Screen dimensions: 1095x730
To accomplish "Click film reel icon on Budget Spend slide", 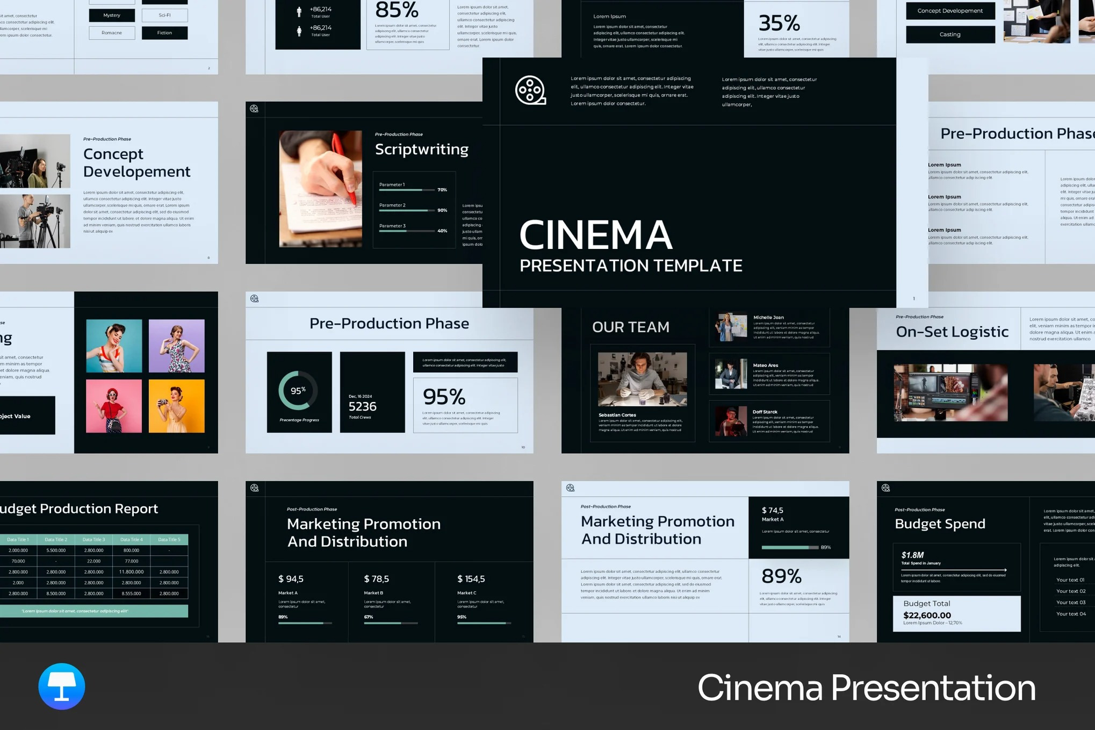I will point(885,488).
